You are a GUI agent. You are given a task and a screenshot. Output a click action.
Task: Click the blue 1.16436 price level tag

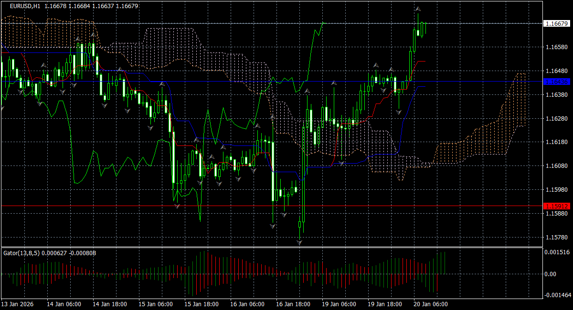coord(557,82)
